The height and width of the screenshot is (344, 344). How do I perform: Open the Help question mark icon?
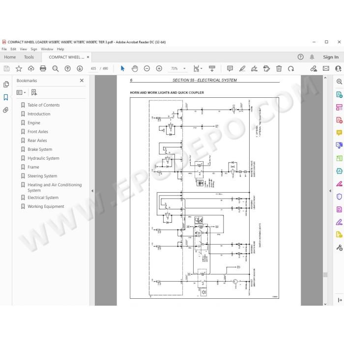pyautogui.click(x=301, y=57)
